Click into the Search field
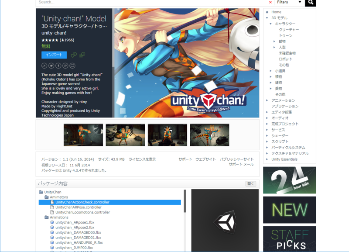 (151, 3)
